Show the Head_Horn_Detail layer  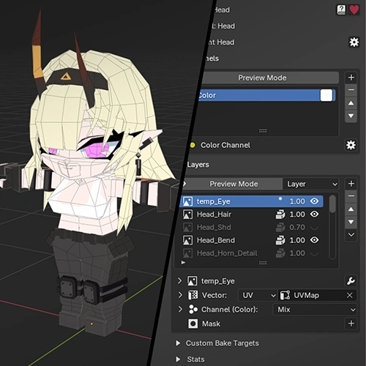click(x=314, y=253)
